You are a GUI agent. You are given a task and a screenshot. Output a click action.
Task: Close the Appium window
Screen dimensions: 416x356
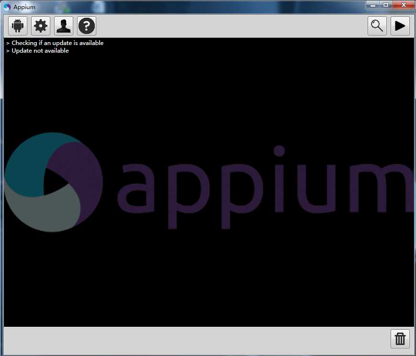[404, 5]
